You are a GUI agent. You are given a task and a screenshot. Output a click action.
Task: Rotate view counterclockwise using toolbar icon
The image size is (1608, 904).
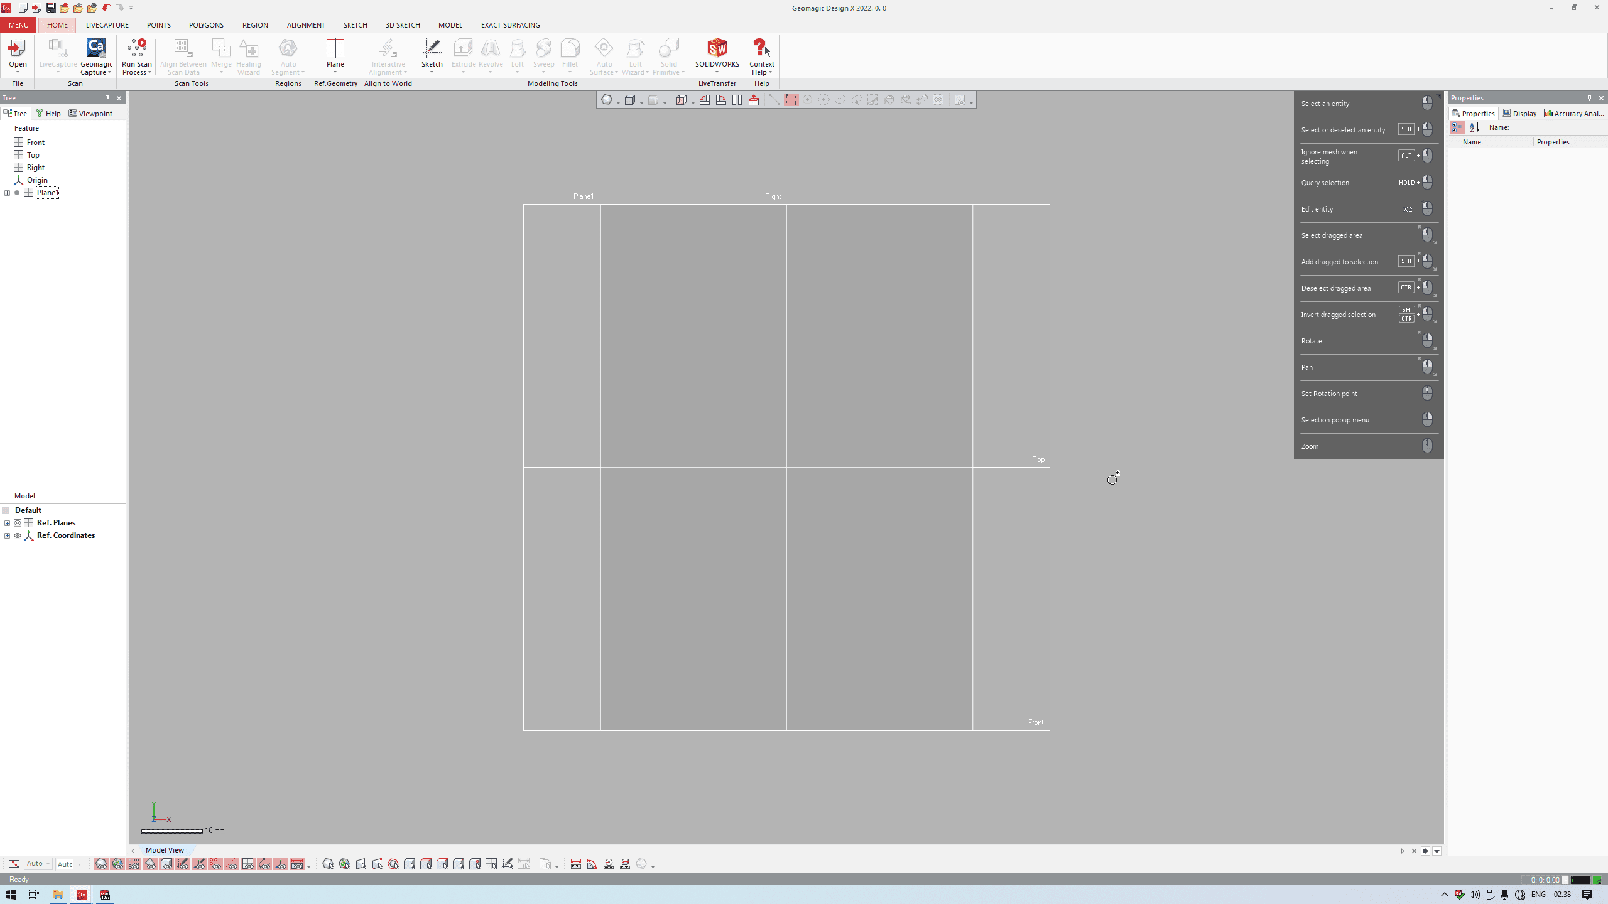(x=705, y=100)
